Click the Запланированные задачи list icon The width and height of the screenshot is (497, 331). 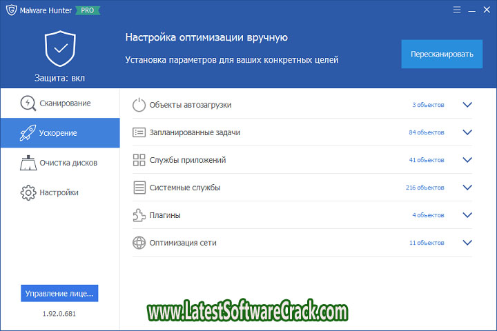click(139, 132)
